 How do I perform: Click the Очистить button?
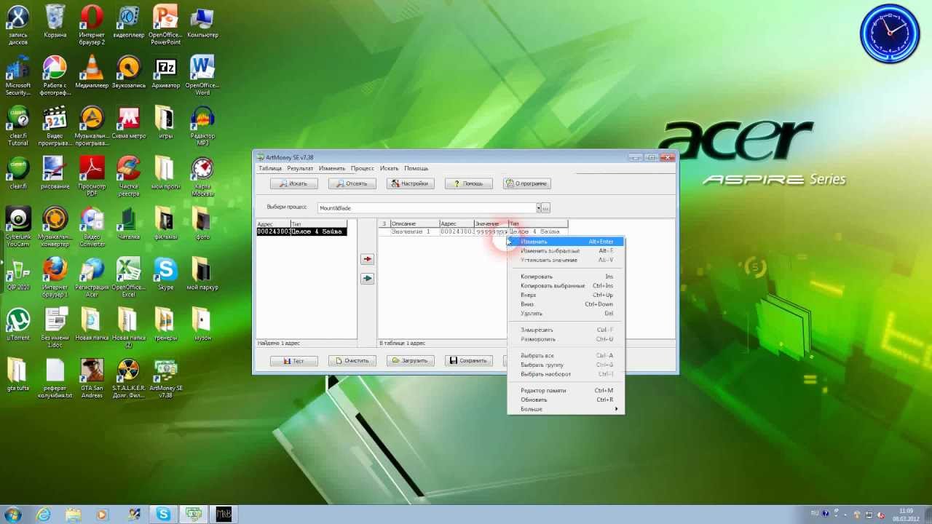[x=352, y=360]
